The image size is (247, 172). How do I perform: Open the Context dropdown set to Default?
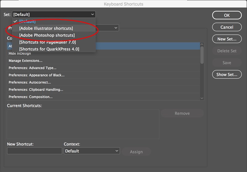pyautogui.click(x=92, y=151)
